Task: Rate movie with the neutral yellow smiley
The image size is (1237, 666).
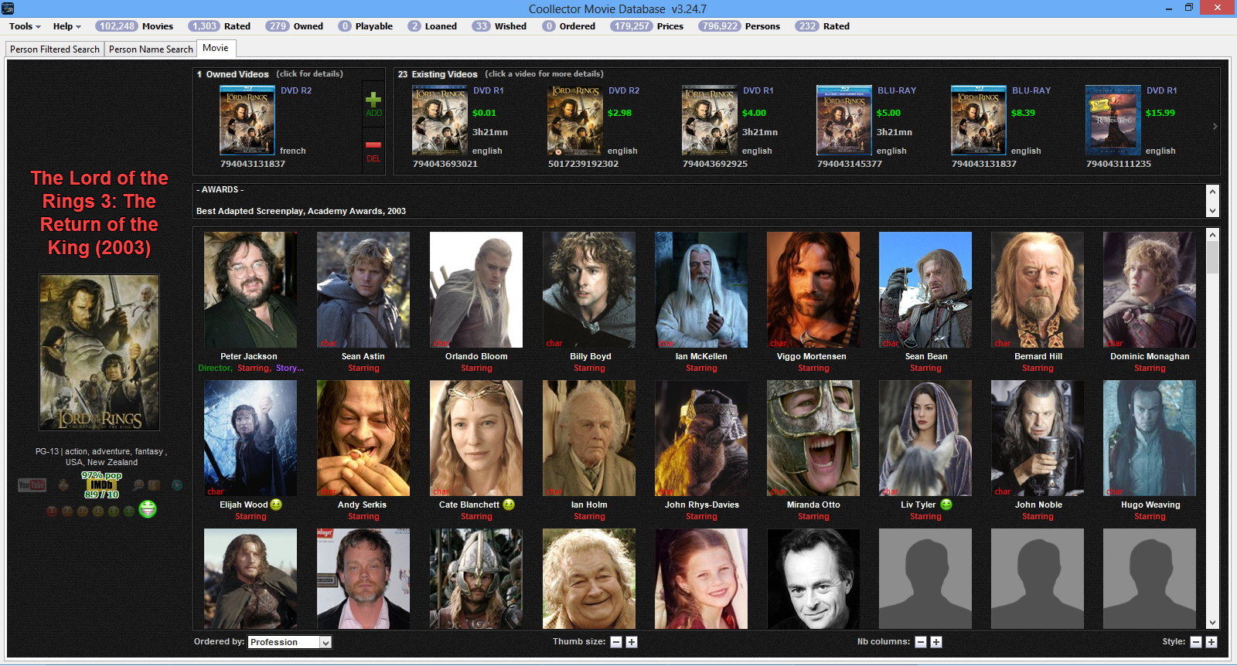Action: (x=98, y=511)
